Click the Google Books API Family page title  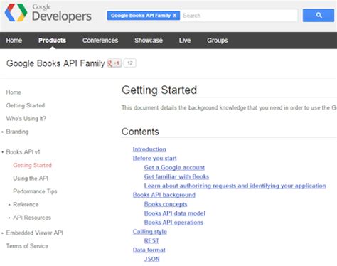[55, 63]
